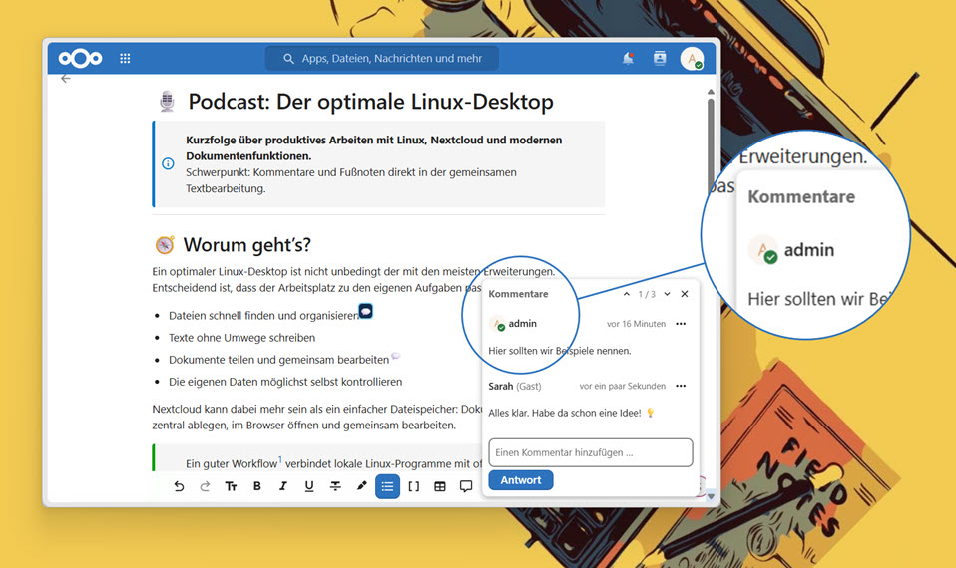The width and height of the screenshot is (956, 568).
Task: Open the admin avatar menu in the header
Action: point(692,59)
